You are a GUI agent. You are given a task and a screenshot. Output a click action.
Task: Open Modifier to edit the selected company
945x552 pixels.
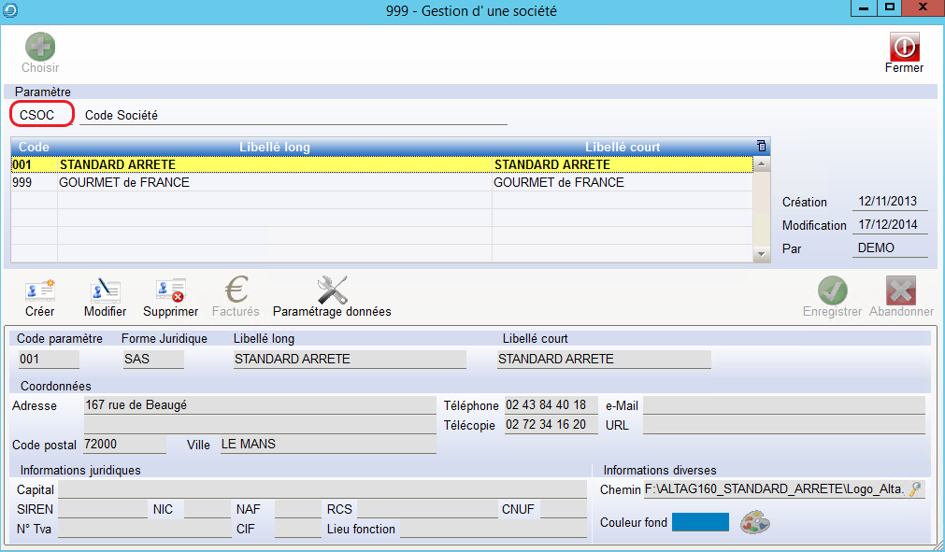pos(105,290)
